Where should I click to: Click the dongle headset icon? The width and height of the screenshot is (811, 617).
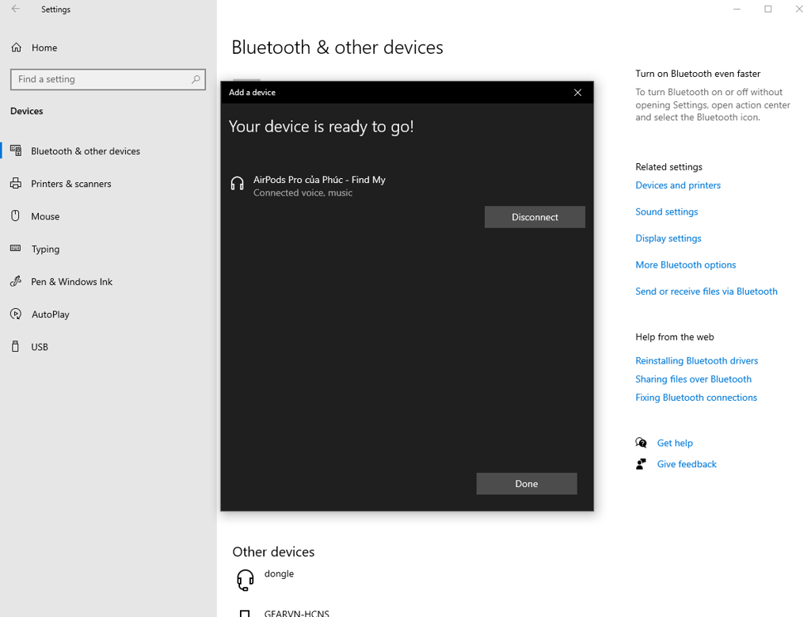[246, 580]
